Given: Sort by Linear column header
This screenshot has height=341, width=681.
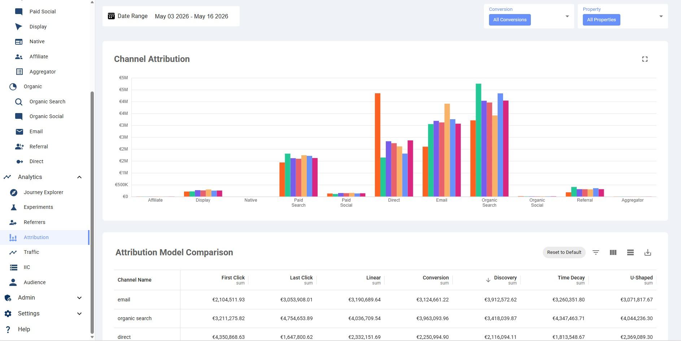Looking at the screenshot, I should tap(373, 278).
